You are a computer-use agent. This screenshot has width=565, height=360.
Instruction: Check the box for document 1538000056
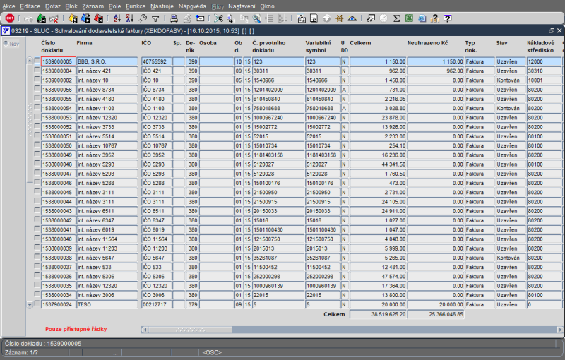pos(37,89)
